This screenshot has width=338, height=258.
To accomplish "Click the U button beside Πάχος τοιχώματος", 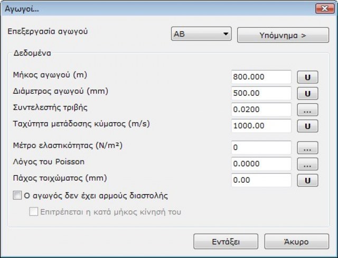I will 307,180.
